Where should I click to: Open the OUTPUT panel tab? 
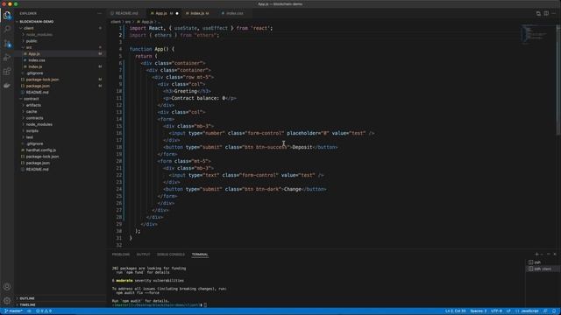tap(143, 255)
